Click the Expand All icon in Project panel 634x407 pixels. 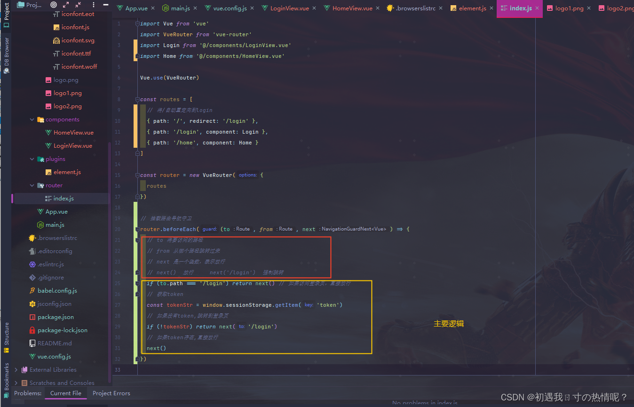pyautogui.click(x=66, y=5)
